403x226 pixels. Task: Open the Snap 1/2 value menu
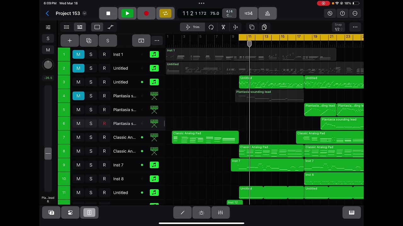tap(338, 27)
